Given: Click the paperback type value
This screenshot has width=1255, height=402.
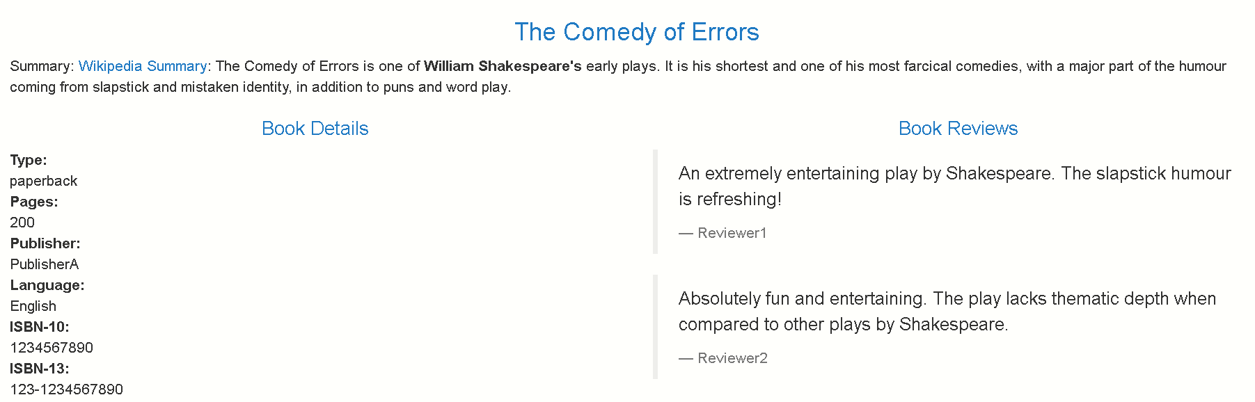Looking at the screenshot, I should point(44,181).
